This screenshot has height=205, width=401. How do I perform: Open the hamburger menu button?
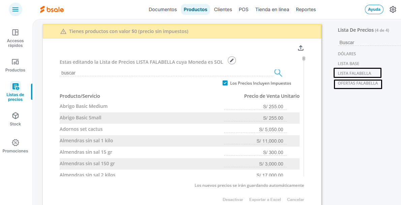(16, 9)
